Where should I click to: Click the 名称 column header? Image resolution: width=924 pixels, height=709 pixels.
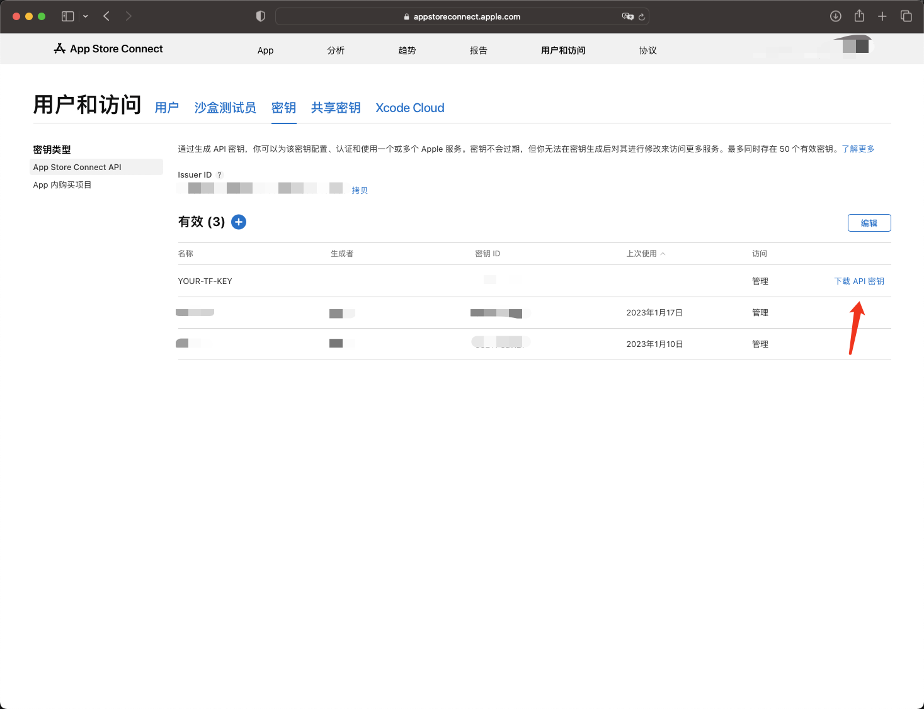pyautogui.click(x=186, y=253)
